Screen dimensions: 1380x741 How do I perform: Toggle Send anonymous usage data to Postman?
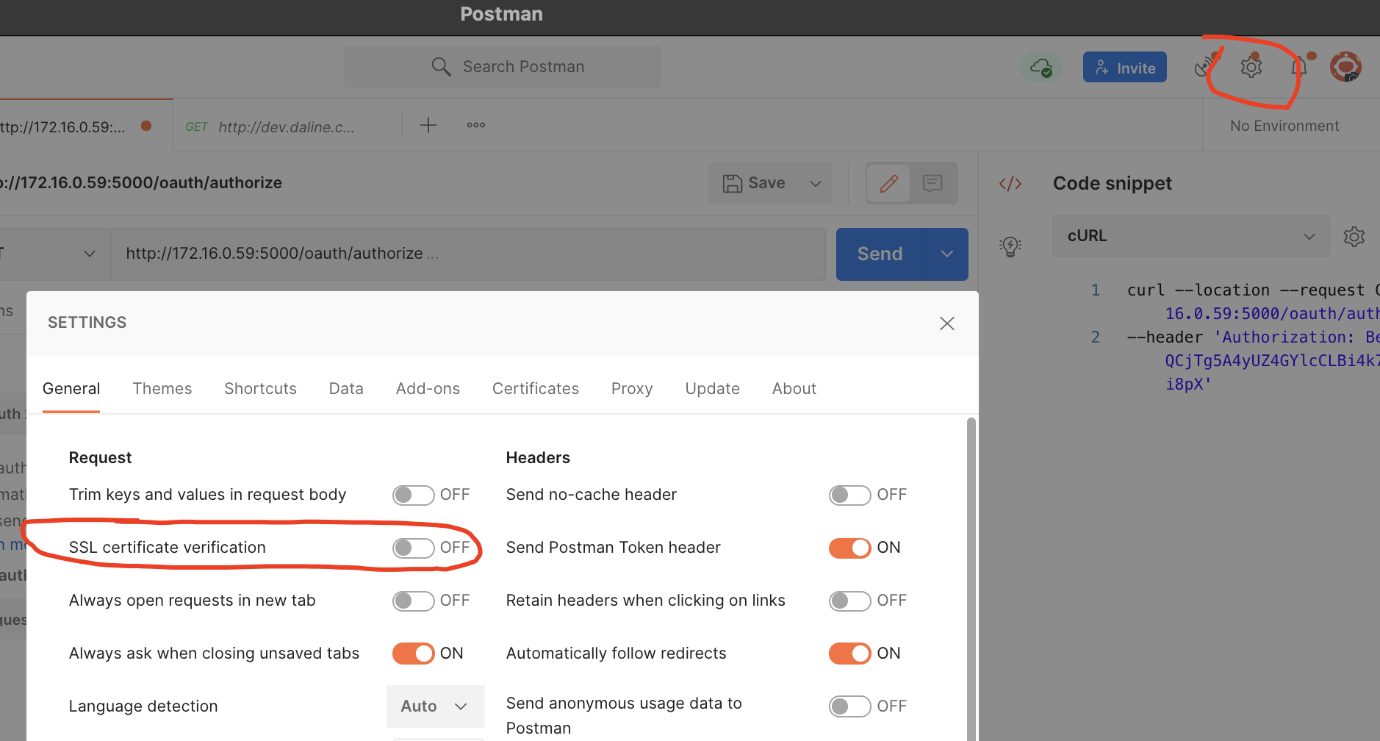tap(849, 706)
